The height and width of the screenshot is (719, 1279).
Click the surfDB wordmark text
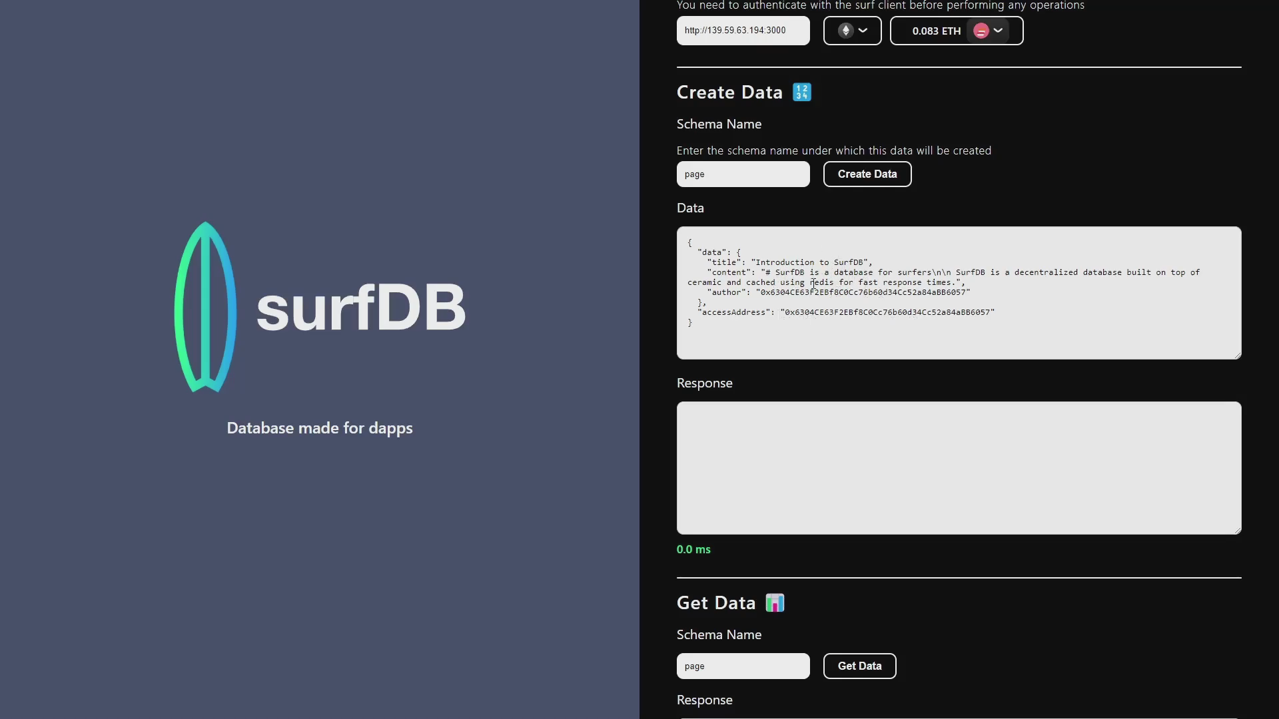pos(360,307)
